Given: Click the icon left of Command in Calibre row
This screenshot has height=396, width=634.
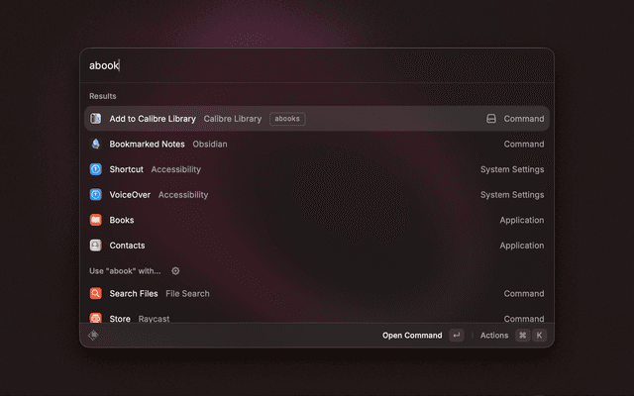Looking at the screenshot, I should pyautogui.click(x=491, y=119).
